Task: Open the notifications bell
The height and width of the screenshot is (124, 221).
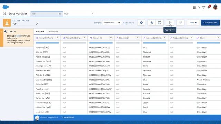Action: (x=209, y=7)
